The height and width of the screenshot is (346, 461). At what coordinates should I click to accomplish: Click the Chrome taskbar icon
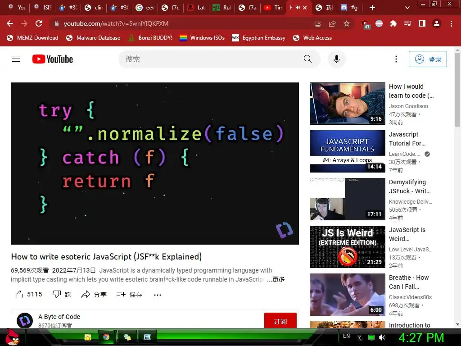106,337
